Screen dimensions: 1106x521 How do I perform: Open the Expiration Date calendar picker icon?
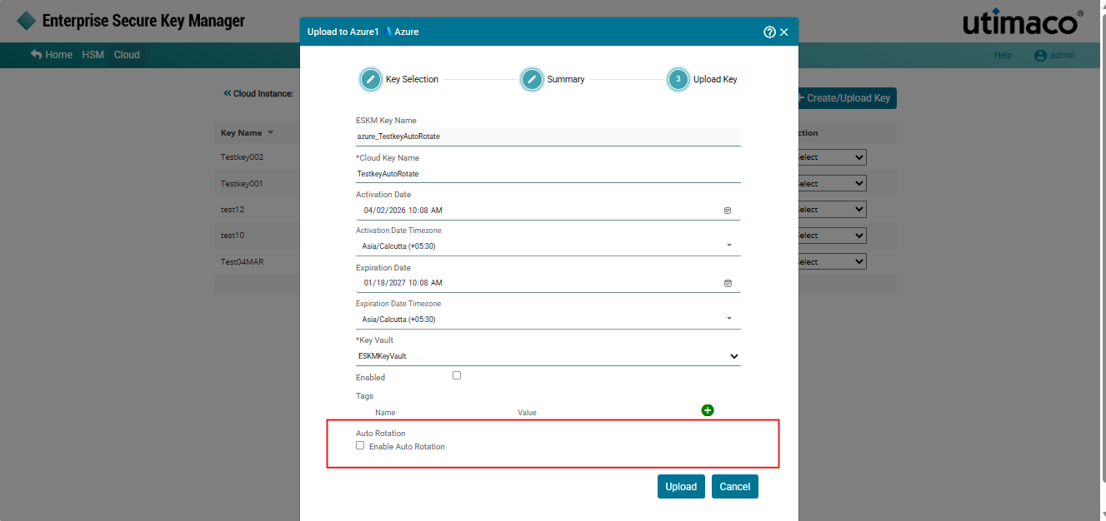click(x=728, y=283)
